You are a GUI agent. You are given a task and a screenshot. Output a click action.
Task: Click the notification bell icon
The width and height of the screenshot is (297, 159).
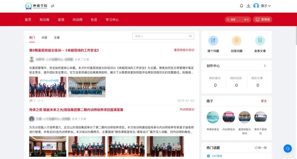tap(241, 6)
